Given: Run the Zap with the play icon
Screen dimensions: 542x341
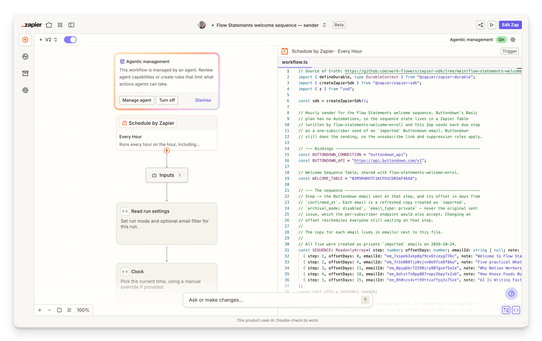Looking at the screenshot, I should pos(492,25).
